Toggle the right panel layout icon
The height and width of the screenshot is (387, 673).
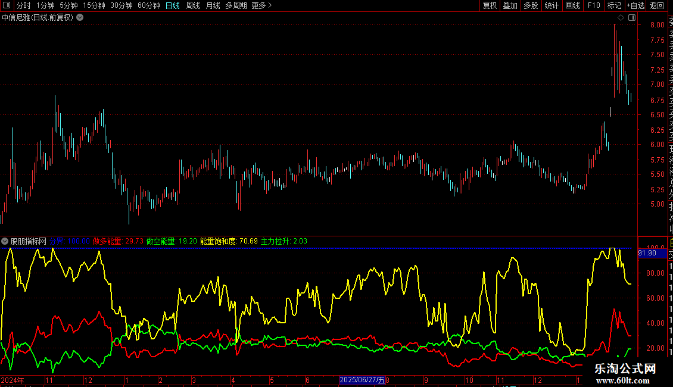click(632, 18)
